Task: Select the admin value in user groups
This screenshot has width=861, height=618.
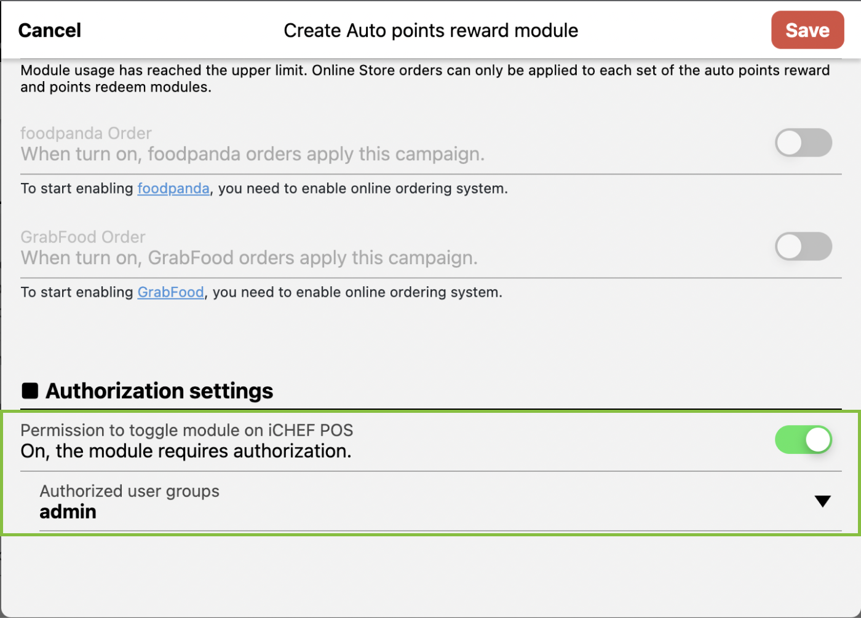Action: (x=68, y=512)
